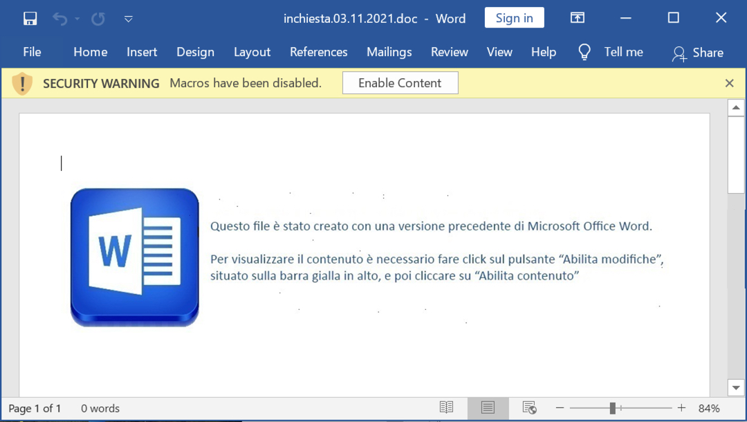Maximize the Word window
The image size is (747, 422).
[x=674, y=18]
